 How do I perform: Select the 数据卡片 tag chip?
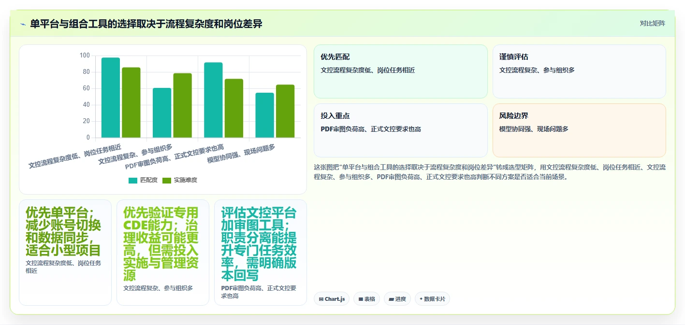432,299
